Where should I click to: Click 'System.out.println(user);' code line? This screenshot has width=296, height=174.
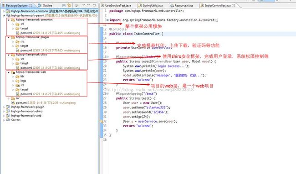144,71
